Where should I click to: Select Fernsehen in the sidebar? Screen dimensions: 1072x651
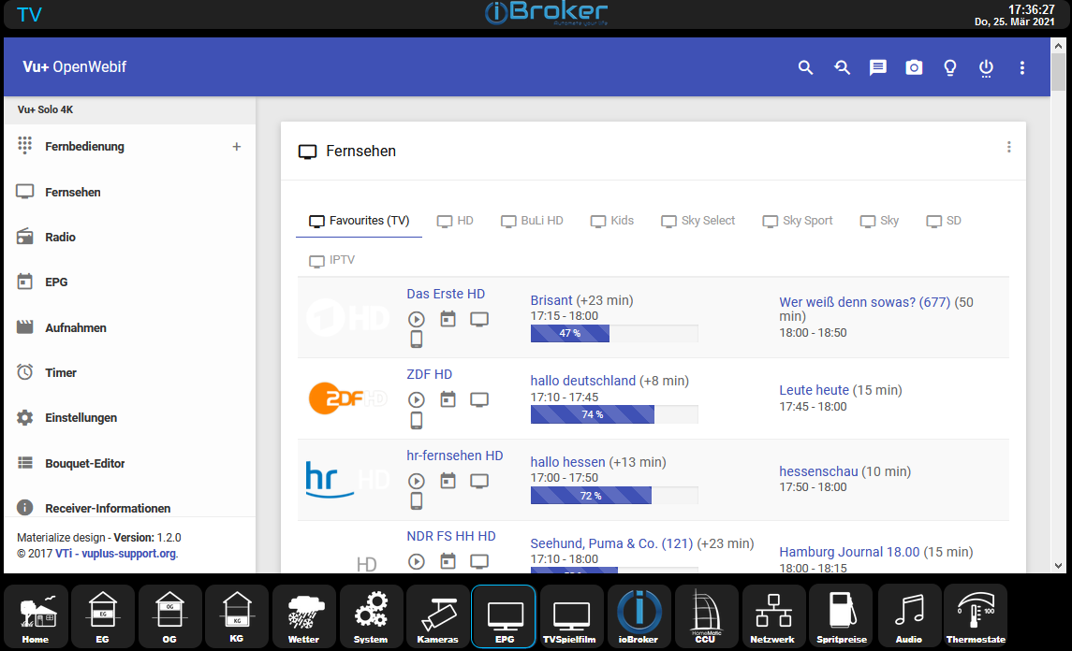pyautogui.click(x=73, y=192)
